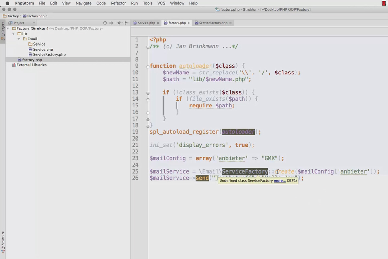Click line number 23 in the gutter
The image size is (388, 259).
pyautogui.click(x=135, y=158)
